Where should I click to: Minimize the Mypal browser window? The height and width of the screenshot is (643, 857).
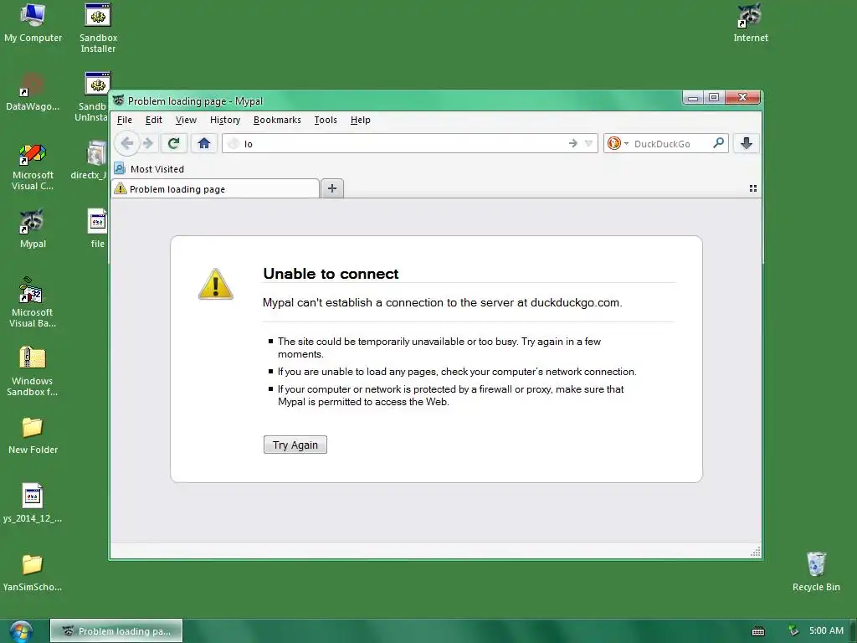(692, 98)
